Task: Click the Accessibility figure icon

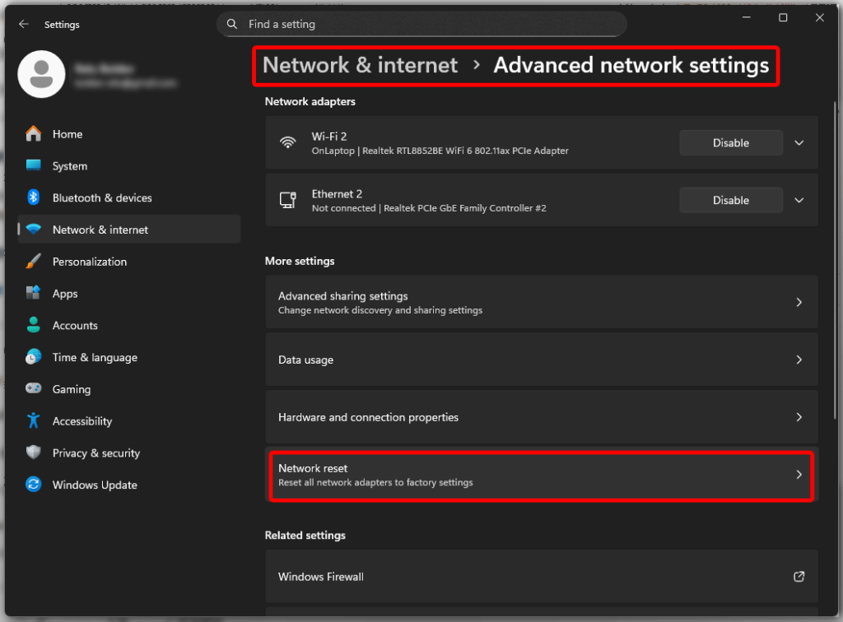Action: (33, 420)
